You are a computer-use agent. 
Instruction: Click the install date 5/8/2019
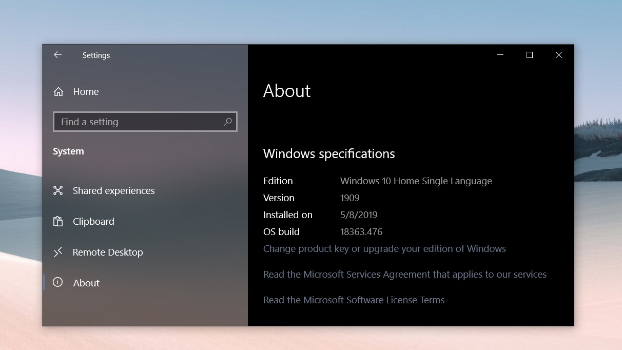point(359,215)
